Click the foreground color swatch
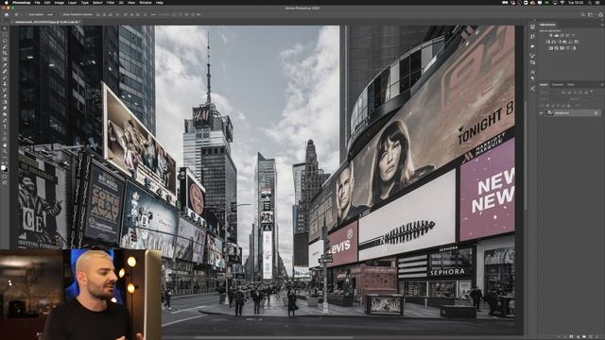605x340 pixels. click(x=4, y=167)
